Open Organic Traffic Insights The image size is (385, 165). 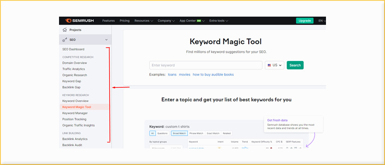point(78,125)
